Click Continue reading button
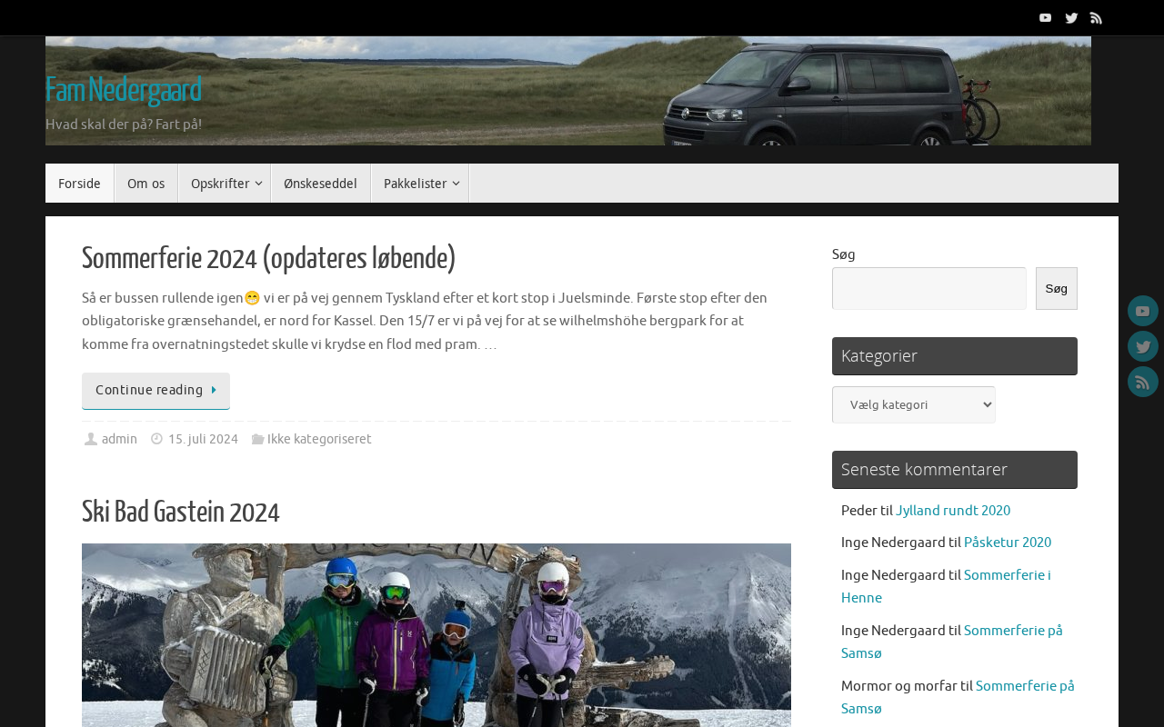 (156, 391)
